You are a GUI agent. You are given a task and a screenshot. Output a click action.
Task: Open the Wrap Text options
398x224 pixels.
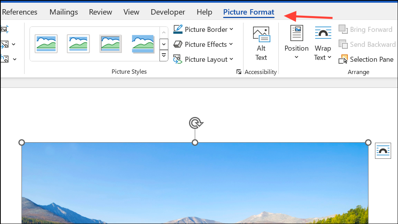(x=322, y=43)
